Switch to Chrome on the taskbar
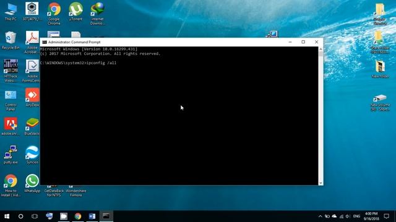This screenshot has width=396, height=222. pyautogui.click(x=78, y=216)
